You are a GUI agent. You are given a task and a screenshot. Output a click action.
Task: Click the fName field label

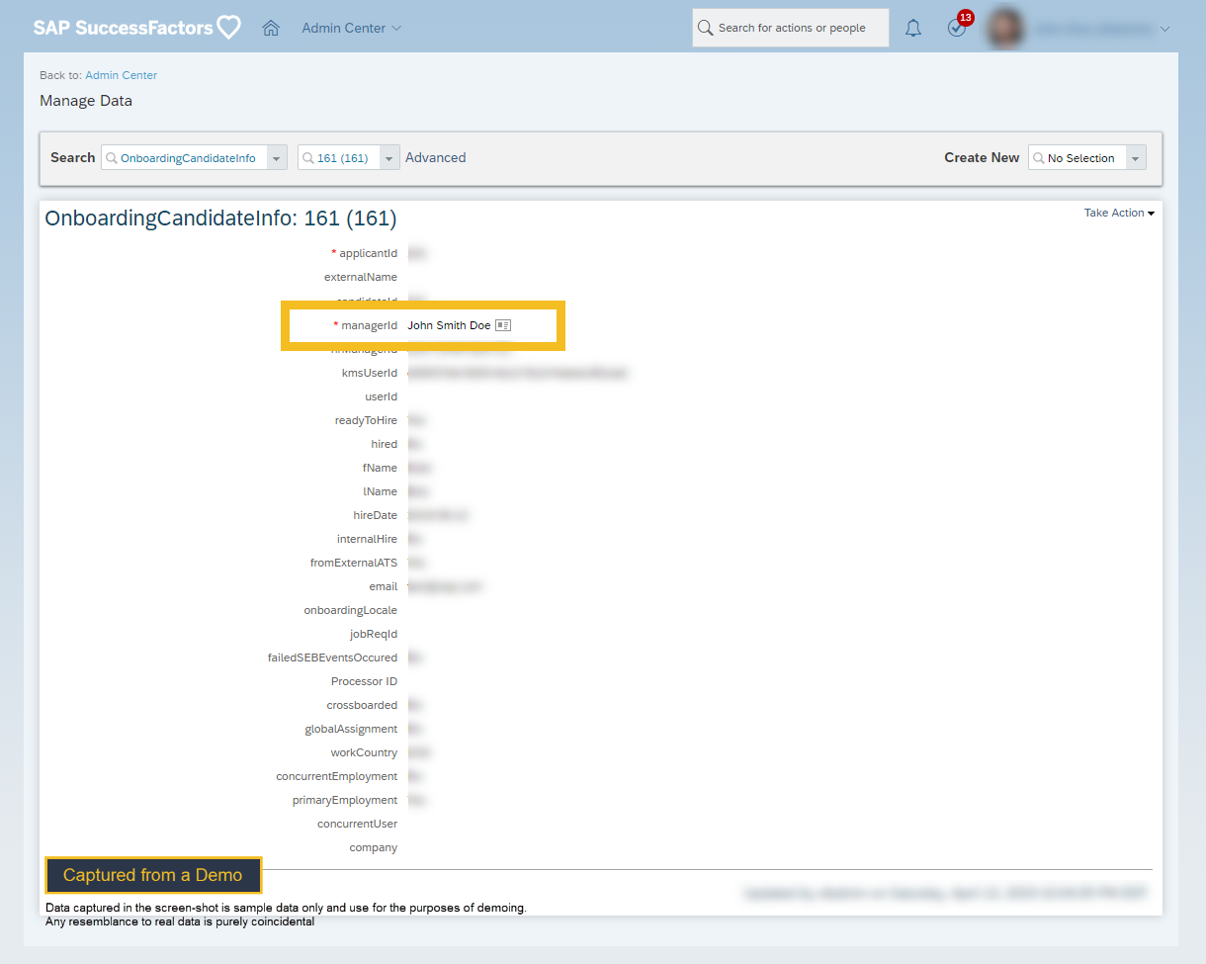coord(380,468)
